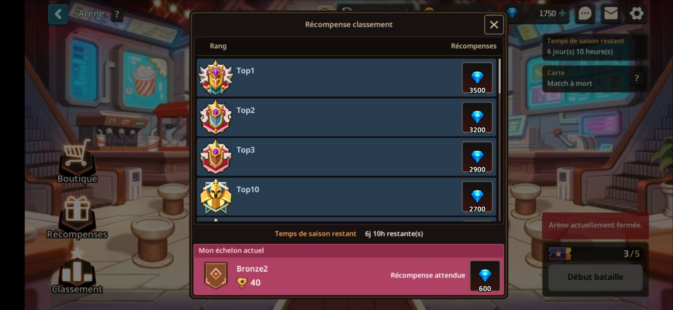Image resolution: width=673 pixels, height=310 pixels.
Task: Show Carte Match à mort help
Action: (x=636, y=78)
